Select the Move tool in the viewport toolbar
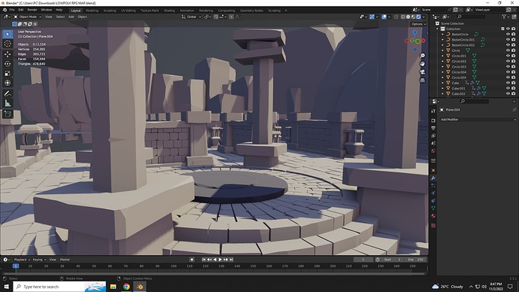This screenshot has height=292, width=519. (8, 53)
